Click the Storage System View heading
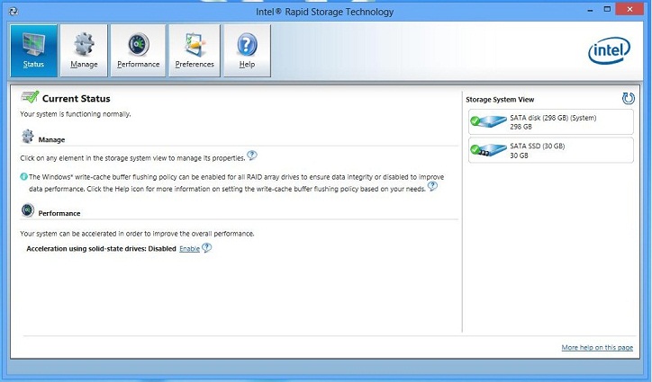The width and height of the screenshot is (652, 382). (500, 100)
